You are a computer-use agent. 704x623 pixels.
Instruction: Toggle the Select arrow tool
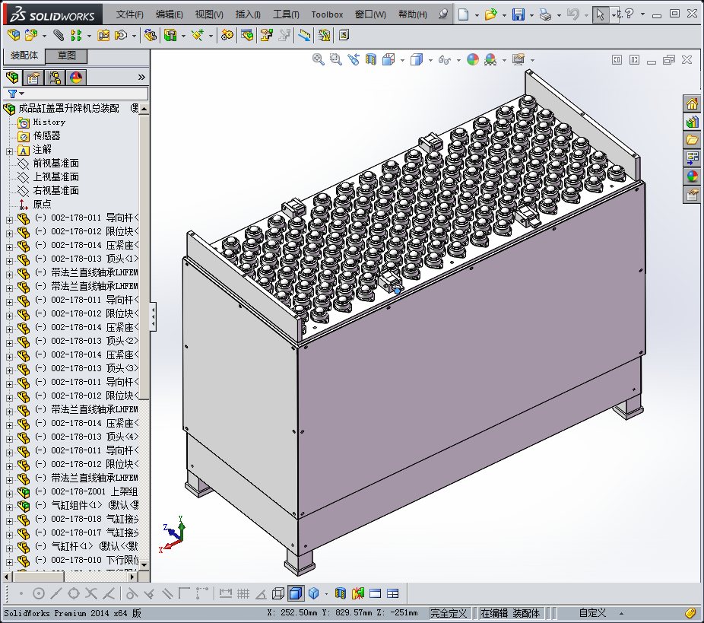[x=600, y=14]
